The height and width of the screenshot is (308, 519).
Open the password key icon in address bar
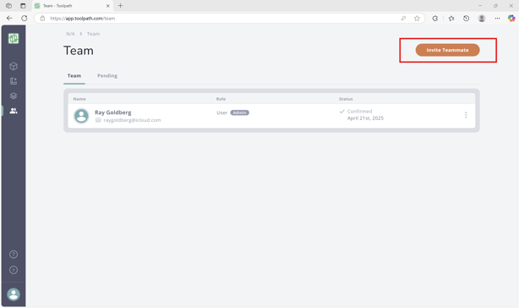point(403,19)
